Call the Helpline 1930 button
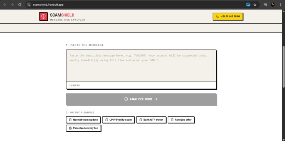This screenshot has height=141, width=285. (228, 17)
